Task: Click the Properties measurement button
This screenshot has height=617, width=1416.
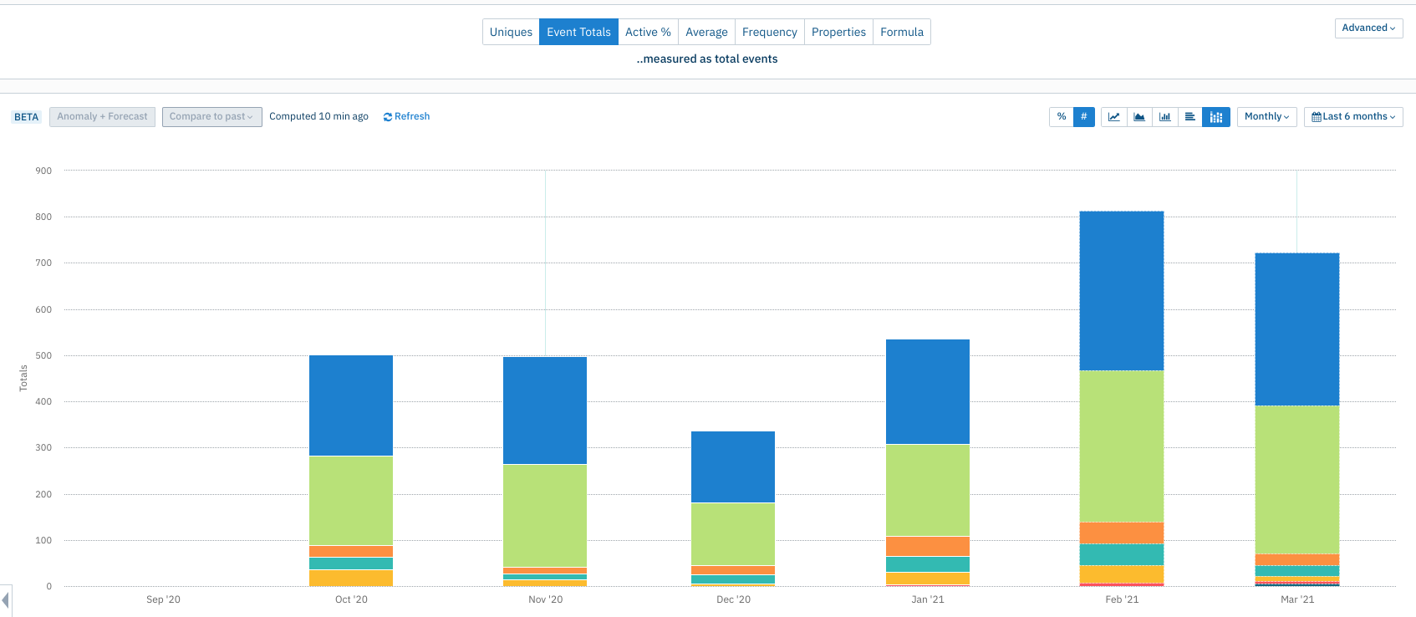Action: pos(838,32)
